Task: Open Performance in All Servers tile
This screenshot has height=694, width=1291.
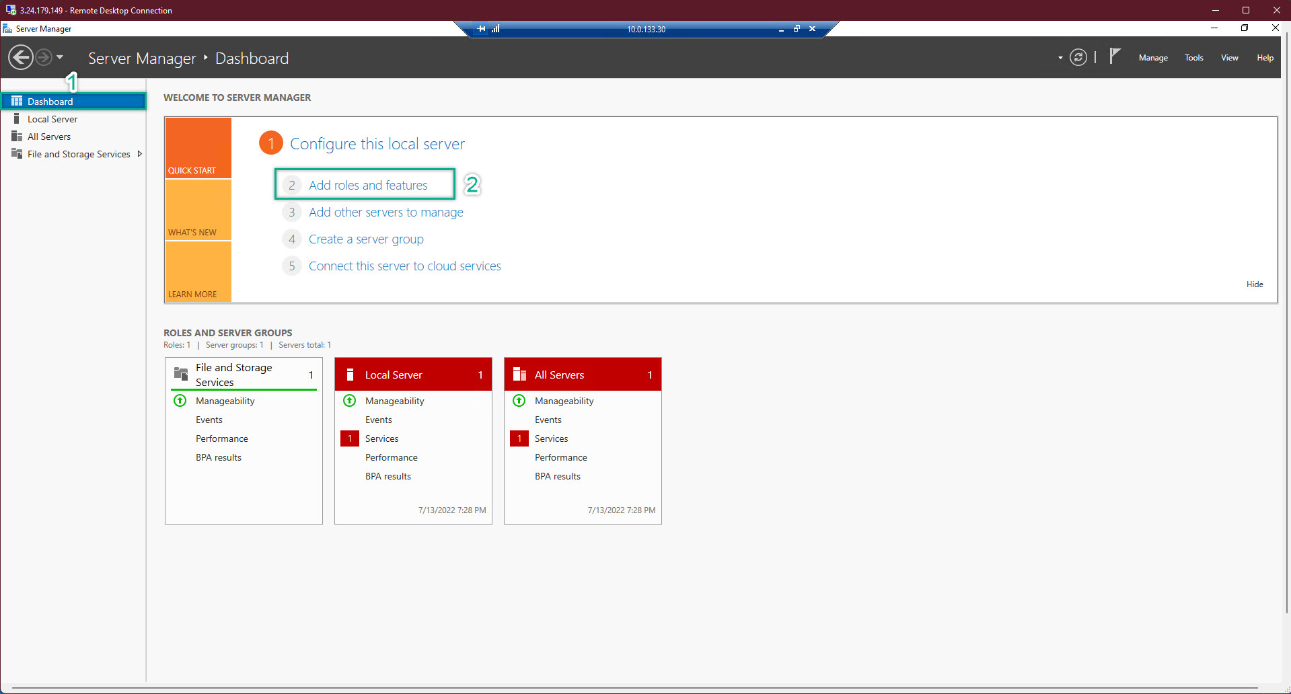Action: (x=561, y=457)
